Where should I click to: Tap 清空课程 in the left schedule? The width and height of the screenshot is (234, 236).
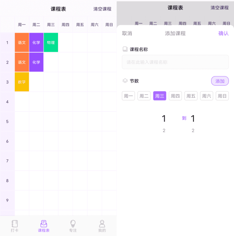102,9
